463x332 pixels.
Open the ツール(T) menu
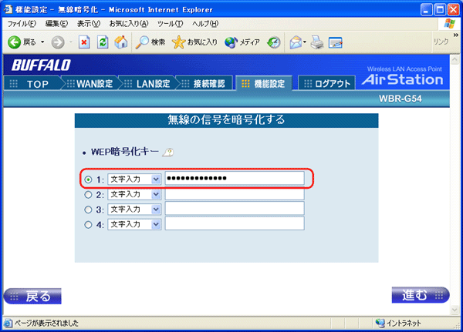[170, 24]
